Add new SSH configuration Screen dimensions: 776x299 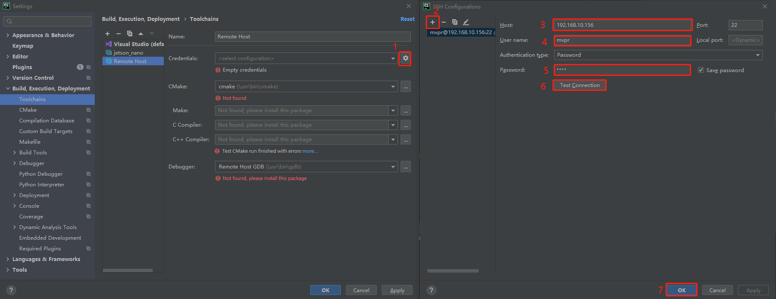[433, 22]
